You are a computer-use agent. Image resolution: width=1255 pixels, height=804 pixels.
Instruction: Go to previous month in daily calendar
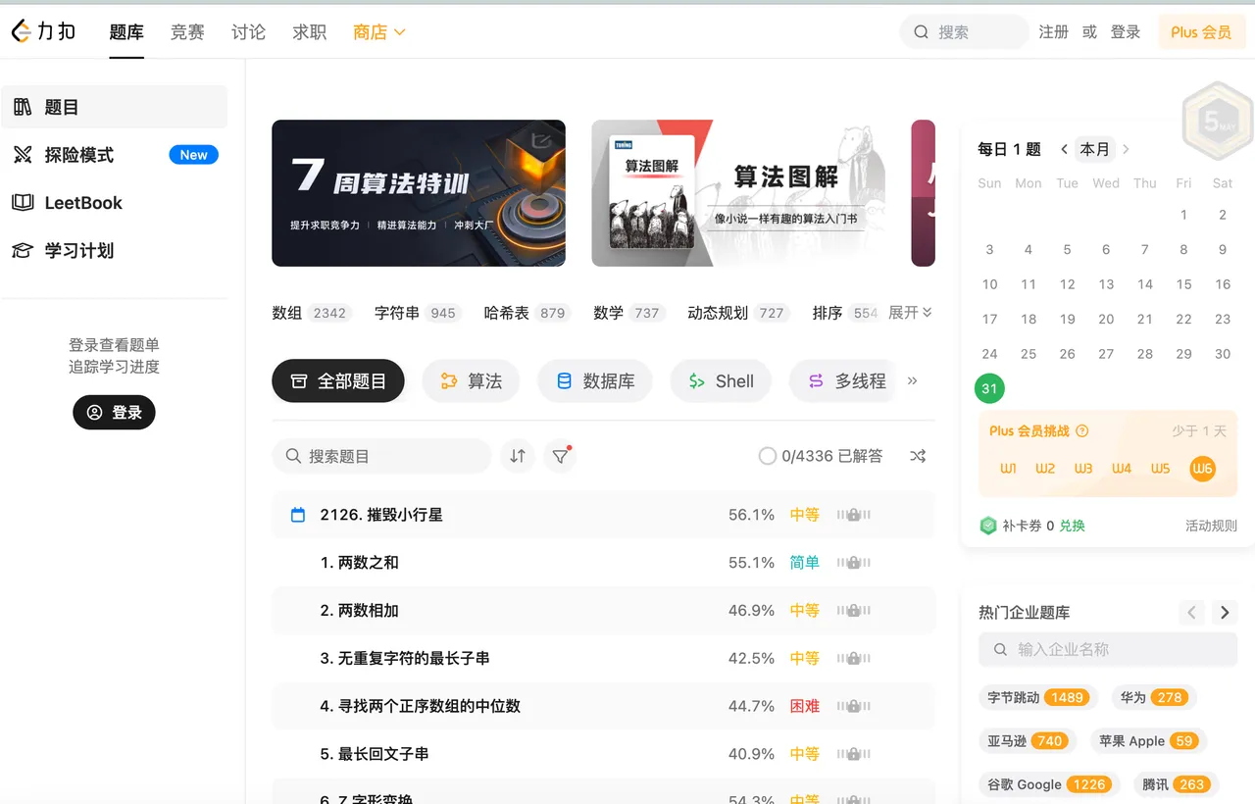[1064, 149]
